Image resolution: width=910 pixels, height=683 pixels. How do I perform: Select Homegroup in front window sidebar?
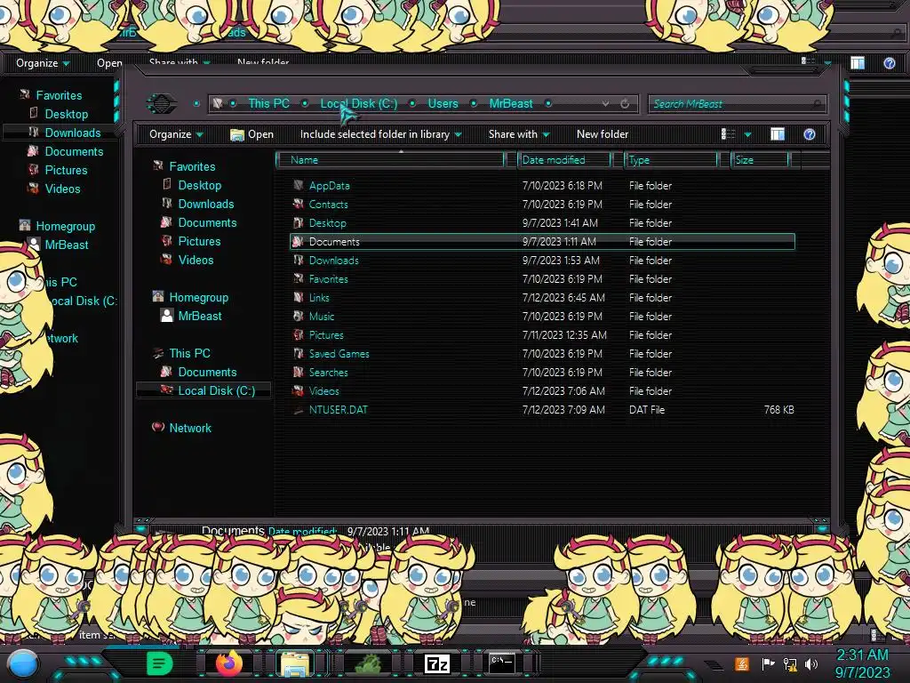click(198, 297)
